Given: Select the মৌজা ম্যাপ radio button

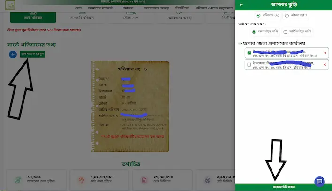Looking at the screenshot, I should coord(287,15).
